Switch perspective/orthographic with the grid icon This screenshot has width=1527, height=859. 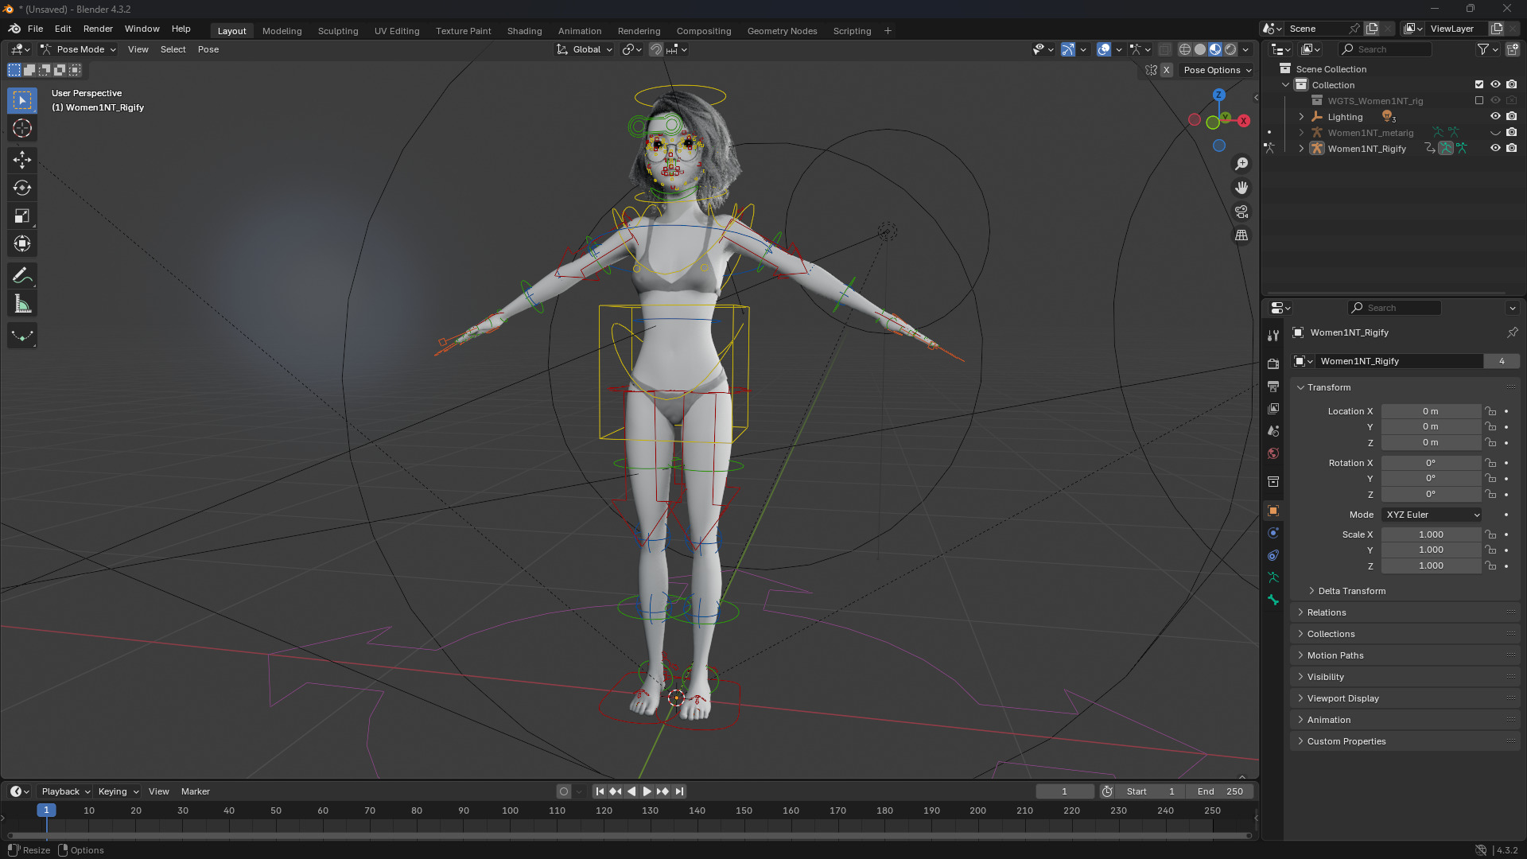tap(1241, 235)
